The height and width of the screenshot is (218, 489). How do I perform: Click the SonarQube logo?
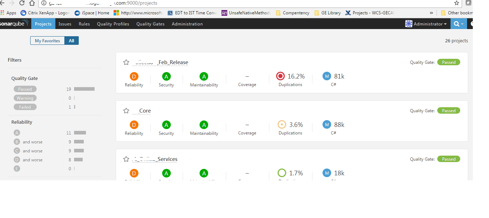[14, 24]
